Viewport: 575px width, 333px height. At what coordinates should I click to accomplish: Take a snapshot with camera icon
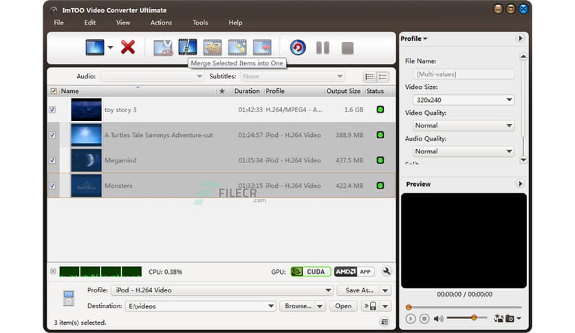[510, 319]
